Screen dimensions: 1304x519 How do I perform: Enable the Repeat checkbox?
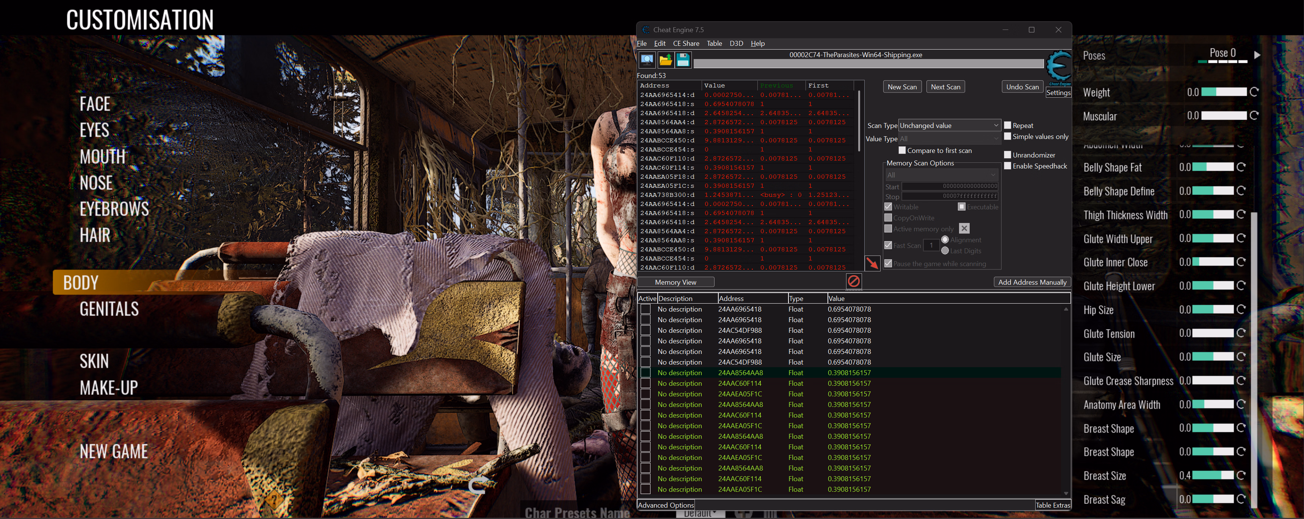[x=1007, y=125]
